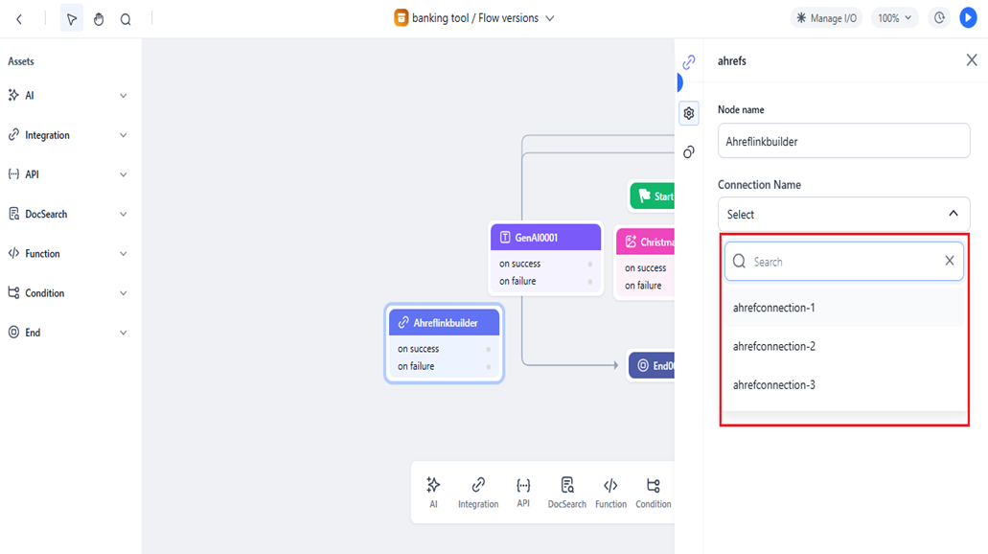Go back using the left arrow
Viewport: 988px width, 554px height.
[19, 19]
